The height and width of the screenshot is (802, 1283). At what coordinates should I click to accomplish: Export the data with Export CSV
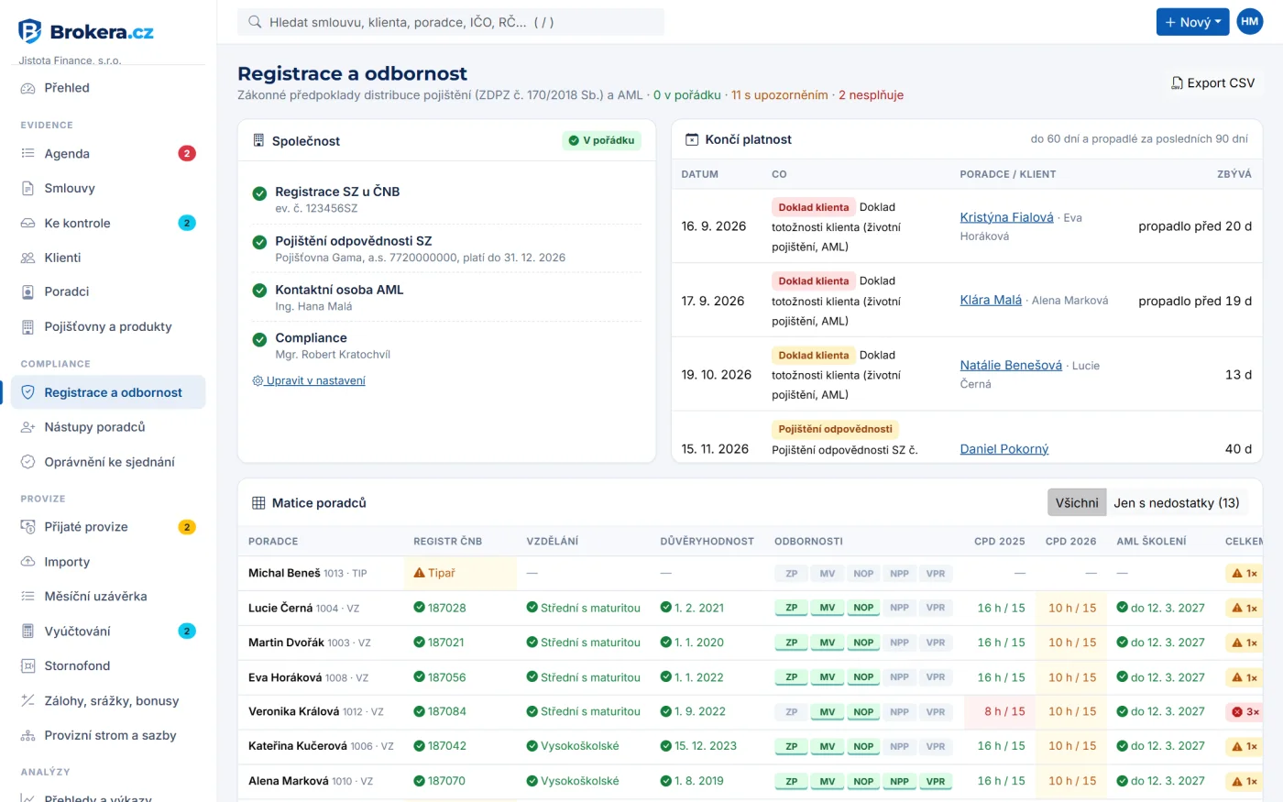pos(1212,83)
